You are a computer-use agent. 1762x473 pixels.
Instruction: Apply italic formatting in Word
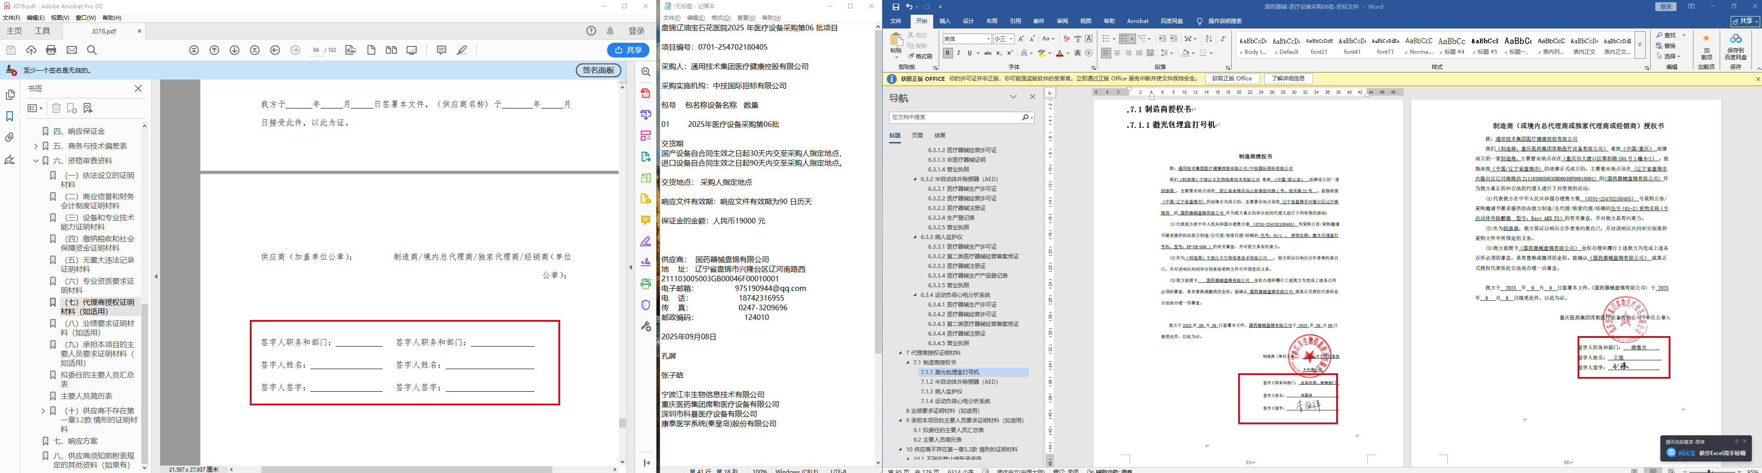coord(958,52)
